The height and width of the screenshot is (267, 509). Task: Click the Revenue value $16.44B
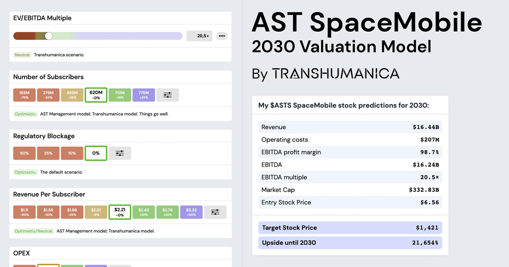coord(426,127)
